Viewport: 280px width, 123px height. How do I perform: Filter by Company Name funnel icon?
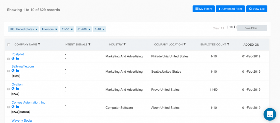(39, 44)
